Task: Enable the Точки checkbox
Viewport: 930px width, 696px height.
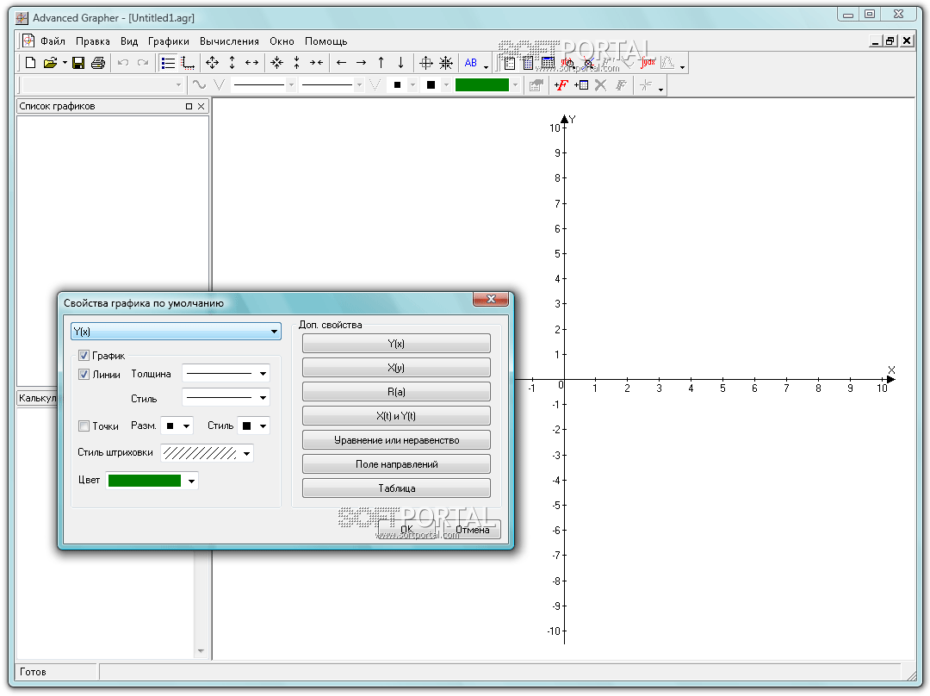Action: 84,426
